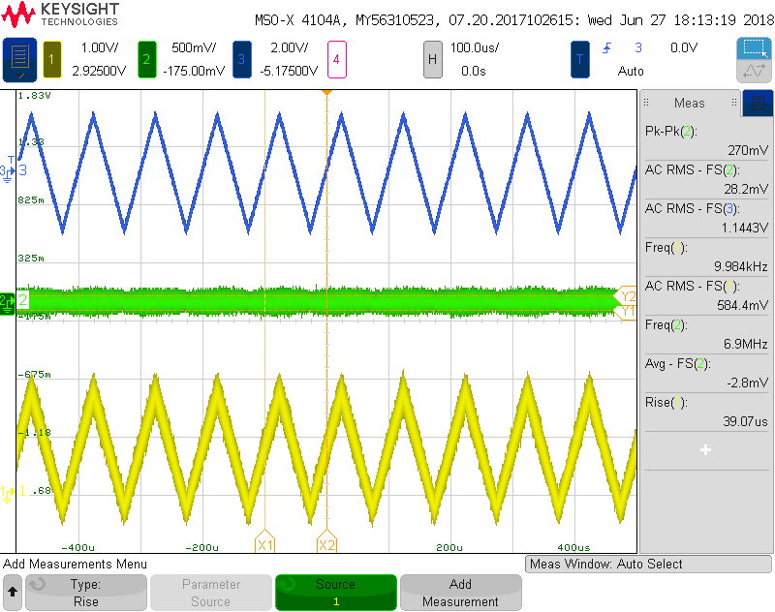Screen dimensions: 775x612
Task: Click channel 1 scale 1.00V/ value
Action: click(x=100, y=47)
